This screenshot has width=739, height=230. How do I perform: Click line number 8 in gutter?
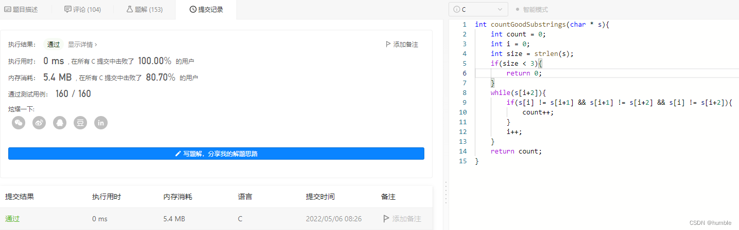point(465,92)
